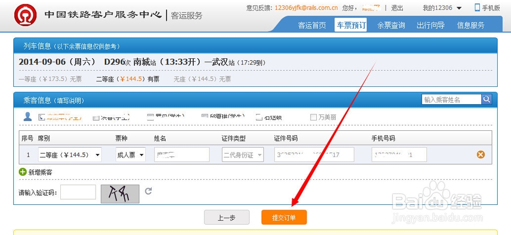Click the blue passenger person icon
Viewport: 511px width, 235px height.
[x=28, y=116]
